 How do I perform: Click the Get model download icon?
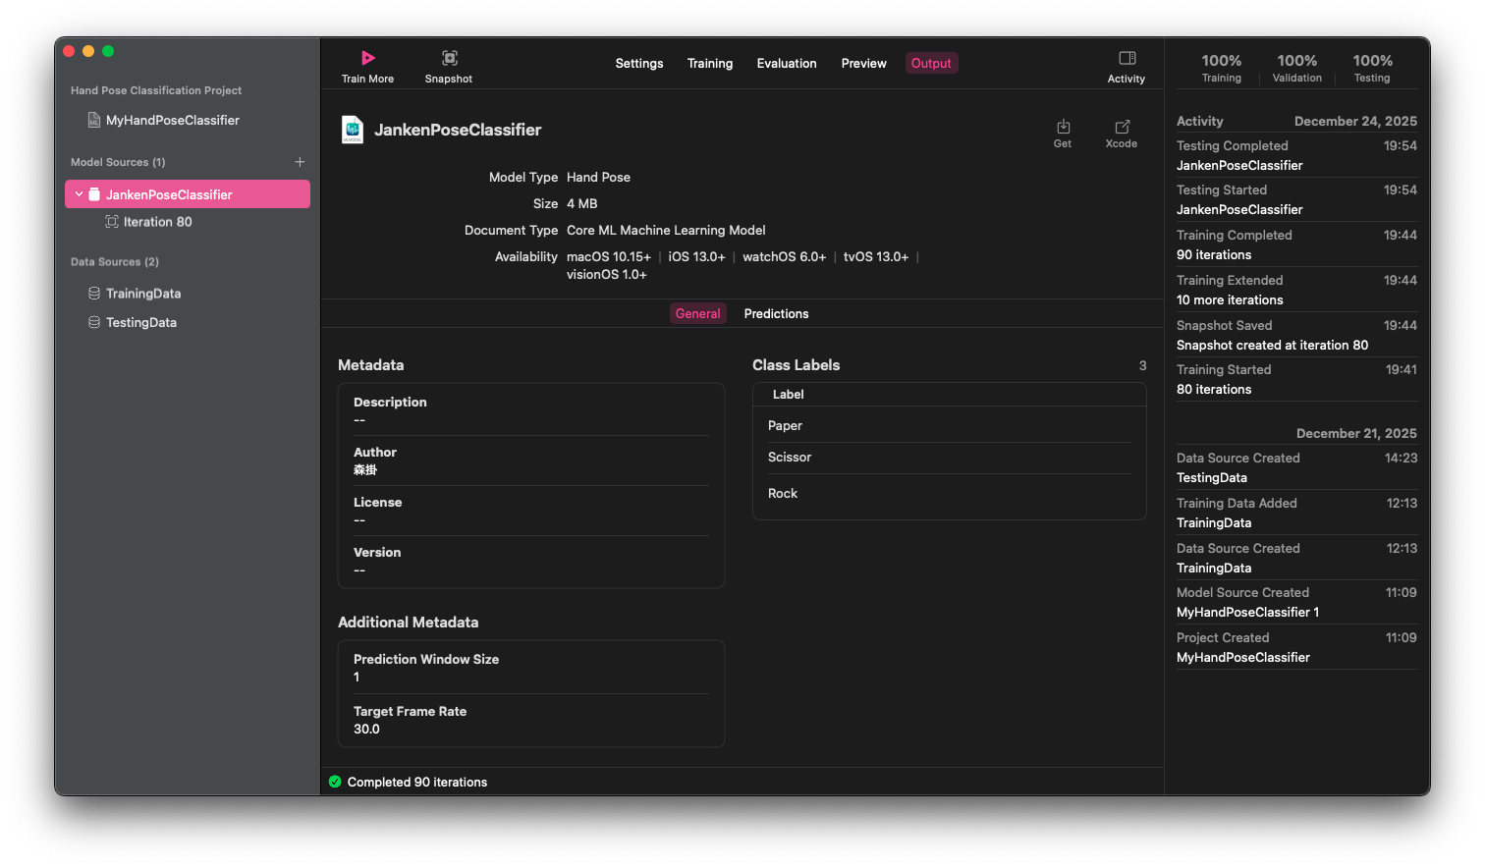pos(1063,127)
